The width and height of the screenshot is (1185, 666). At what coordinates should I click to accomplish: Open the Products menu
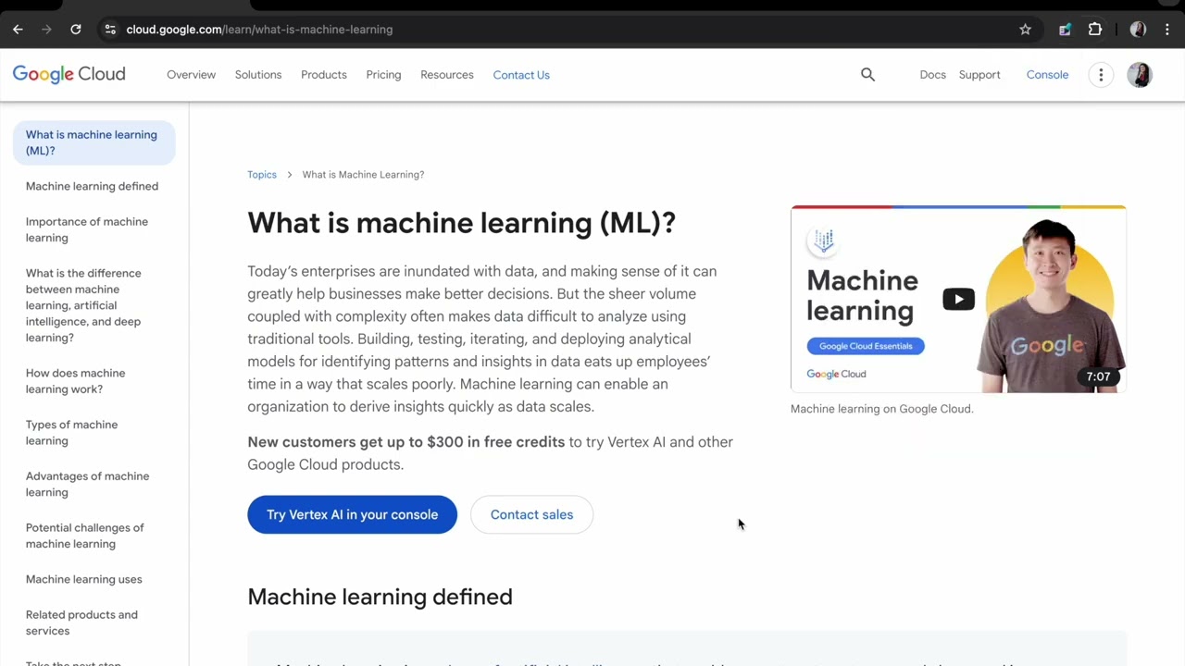pyautogui.click(x=324, y=75)
